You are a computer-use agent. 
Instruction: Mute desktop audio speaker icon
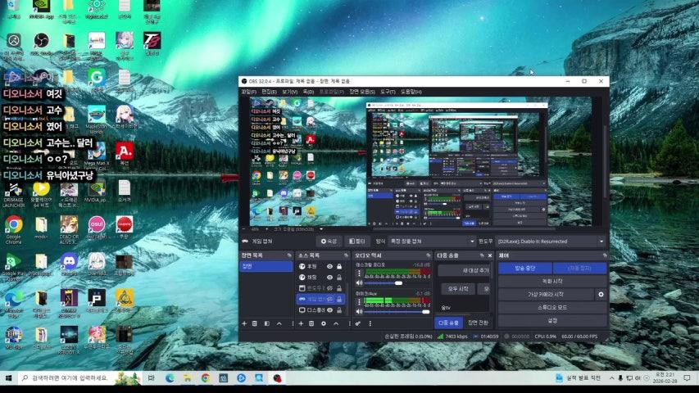click(x=357, y=283)
